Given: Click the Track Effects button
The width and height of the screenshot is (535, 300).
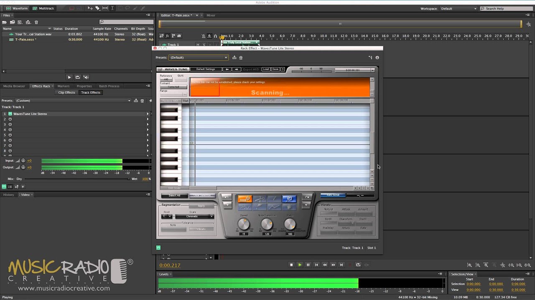Looking at the screenshot, I should pos(91,92).
